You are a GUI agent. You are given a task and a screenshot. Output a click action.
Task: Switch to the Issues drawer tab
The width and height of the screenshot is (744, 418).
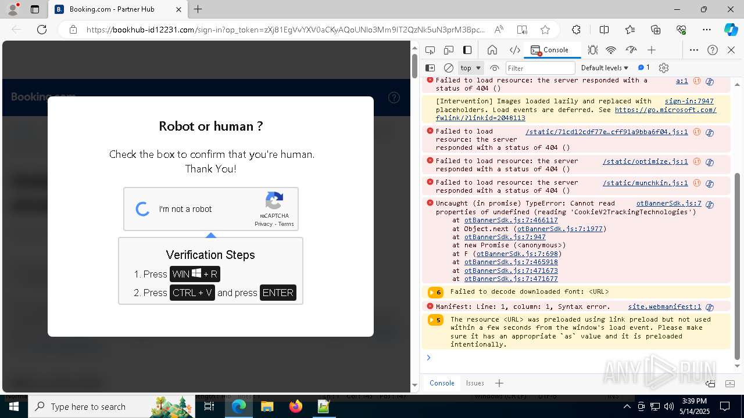coord(475,383)
